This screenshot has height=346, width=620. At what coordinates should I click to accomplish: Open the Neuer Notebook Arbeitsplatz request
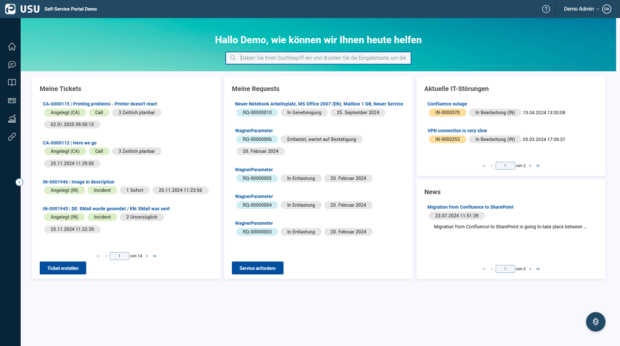(x=319, y=104)
